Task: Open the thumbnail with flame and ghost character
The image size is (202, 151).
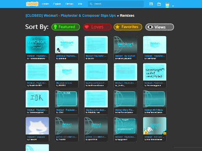Action: tap(154, 126)
